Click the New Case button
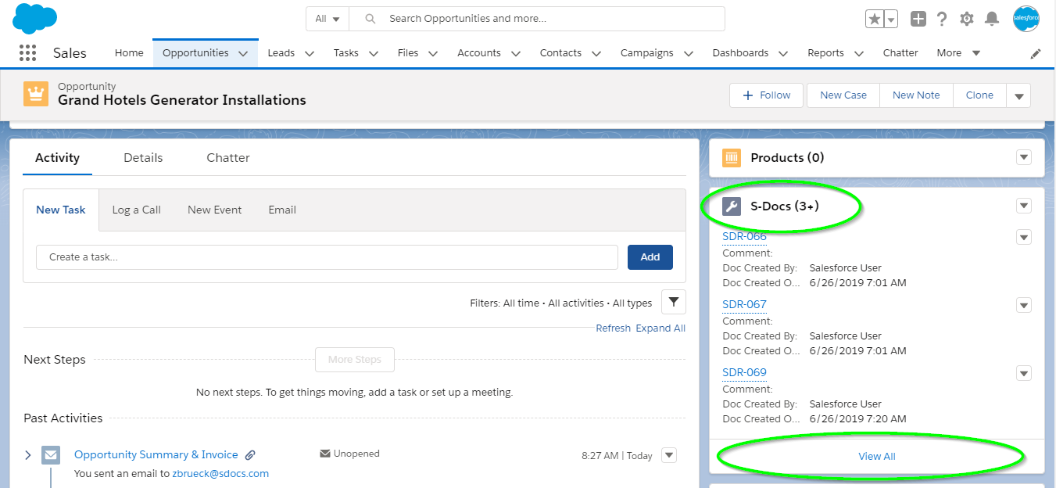This screenshot has width=1056, height=488. click(x=843, y=95)
